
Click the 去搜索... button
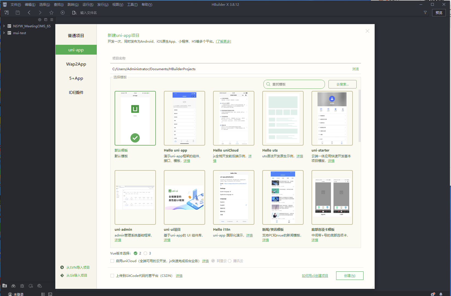(x=342, y=84)
